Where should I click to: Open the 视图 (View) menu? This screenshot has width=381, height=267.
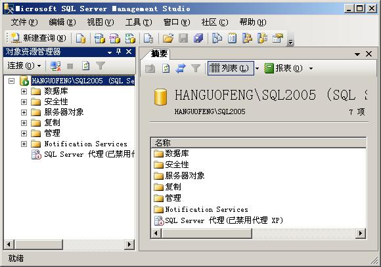[101, 22]
